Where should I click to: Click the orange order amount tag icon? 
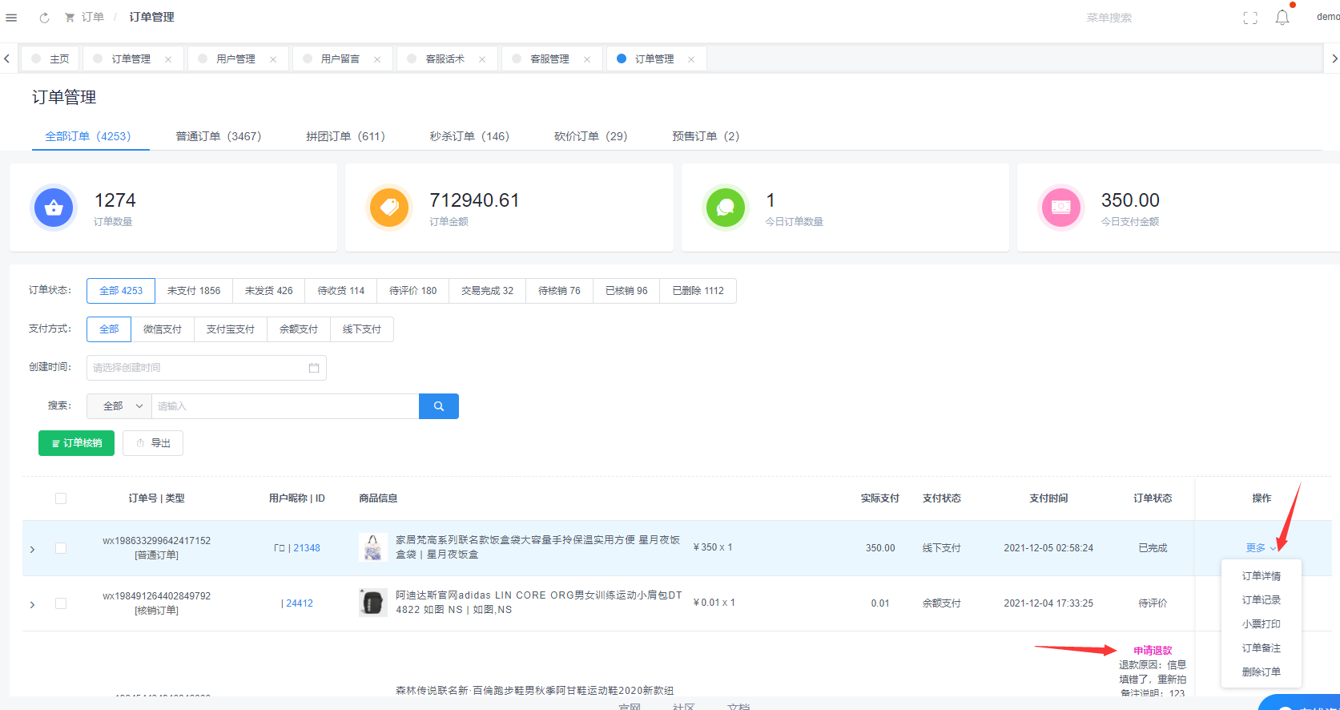(x=389, y=208)
